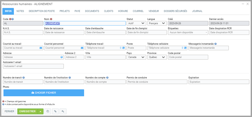Click the copy icon button beside Enregistrer
Screen dimensions: 252x117
pyautogui.click(x=48, y=111)
